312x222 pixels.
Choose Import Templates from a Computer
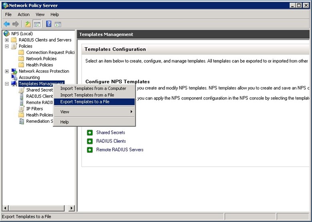point(94,88)
